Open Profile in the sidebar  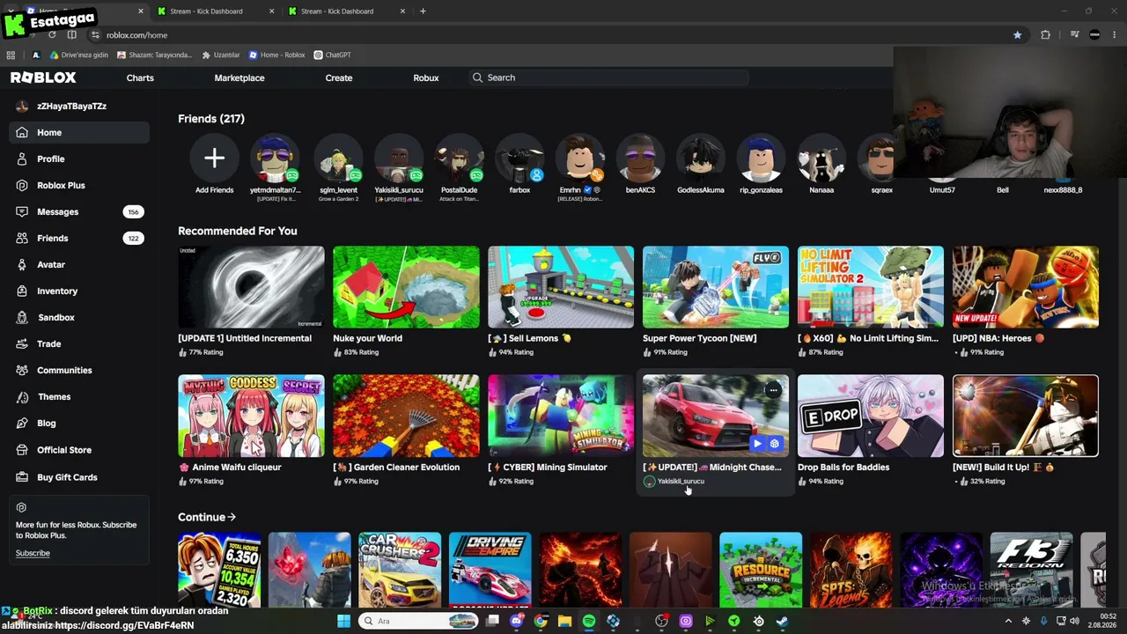point(79,158)
